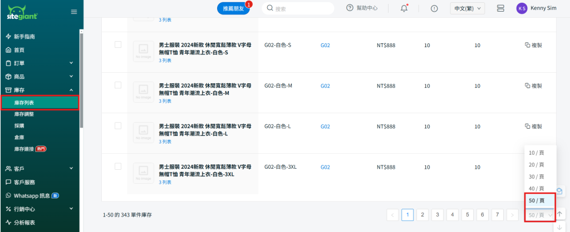
Task: Select 採購 in sidebar
Action: pos(19,126)
